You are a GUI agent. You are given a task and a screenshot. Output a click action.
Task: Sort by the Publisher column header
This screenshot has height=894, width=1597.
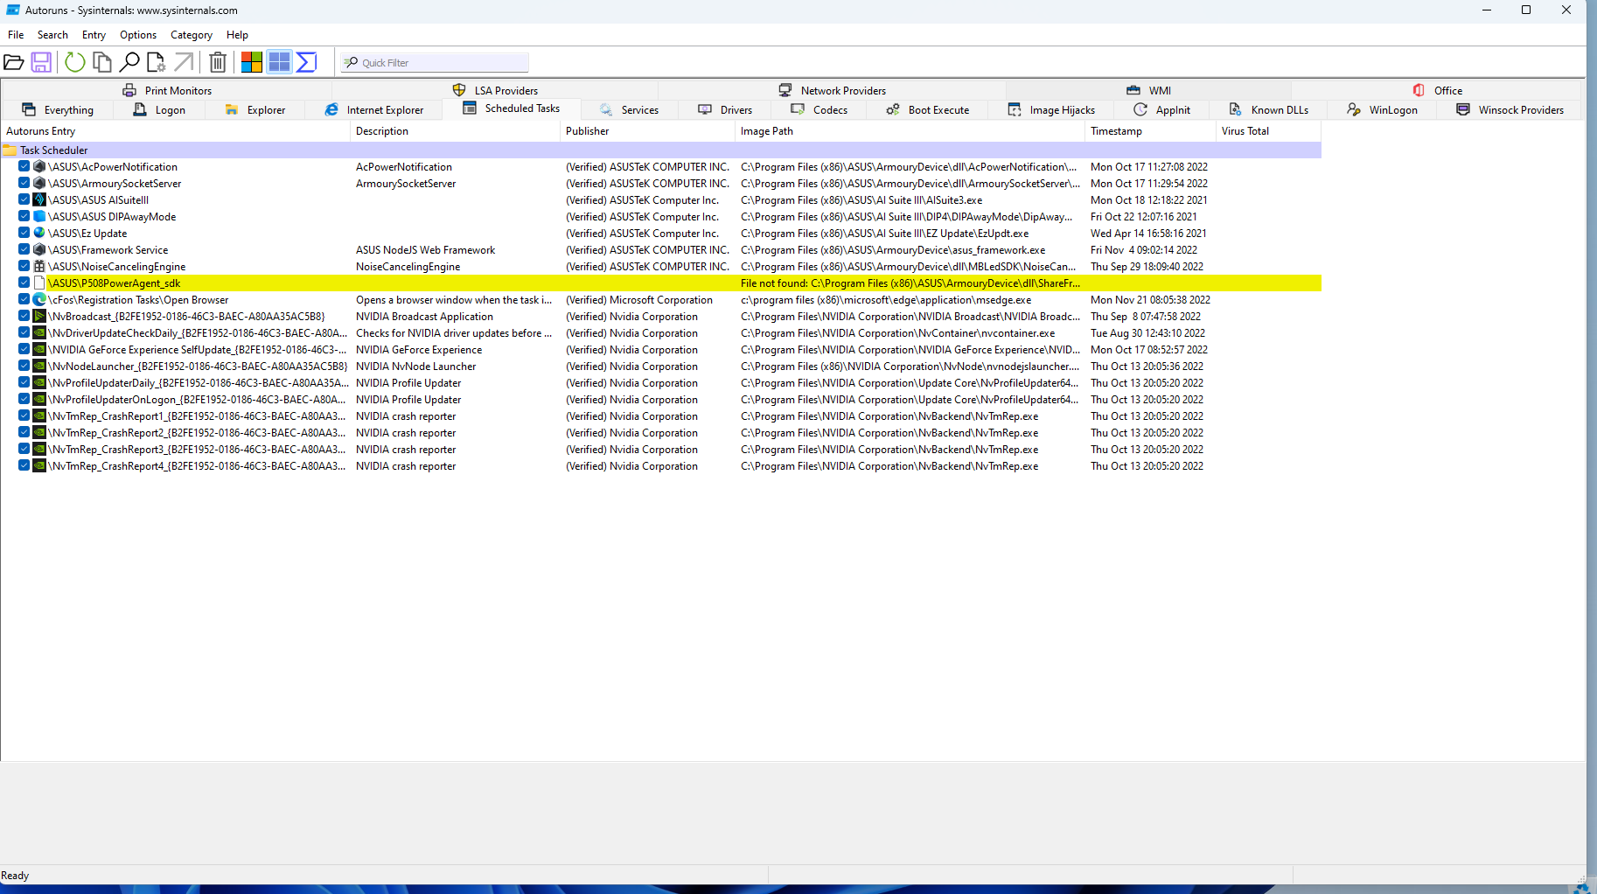[647, 131]
